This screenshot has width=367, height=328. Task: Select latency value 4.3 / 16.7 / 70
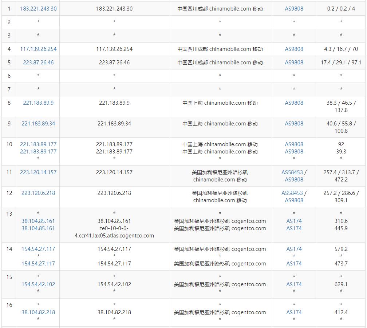point(341,49)
